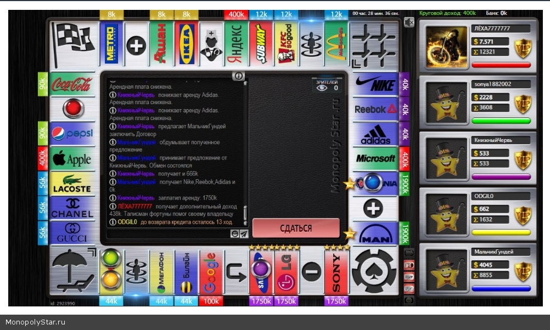This screenshot has width=550, height=330.
Task: Send chat message with paper plane icon
Action: coord(244,234)
